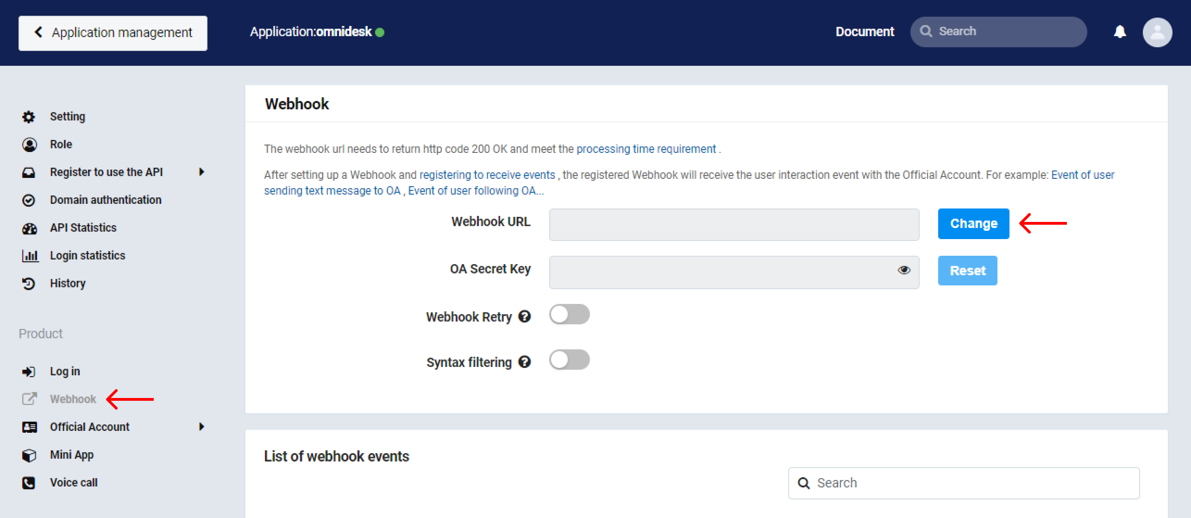The image size is (1191, 518).
Task: Click the Setting gear icon
Action: click(x=29, y=117)
